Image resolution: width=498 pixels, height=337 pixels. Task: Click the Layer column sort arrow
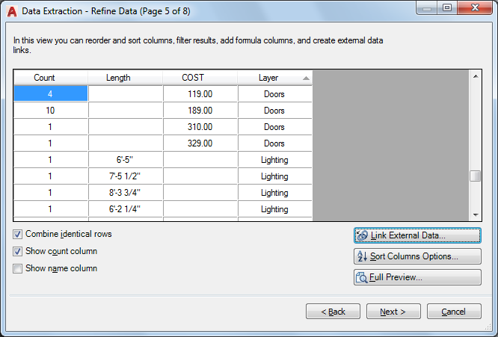click(x=306, y=78)
